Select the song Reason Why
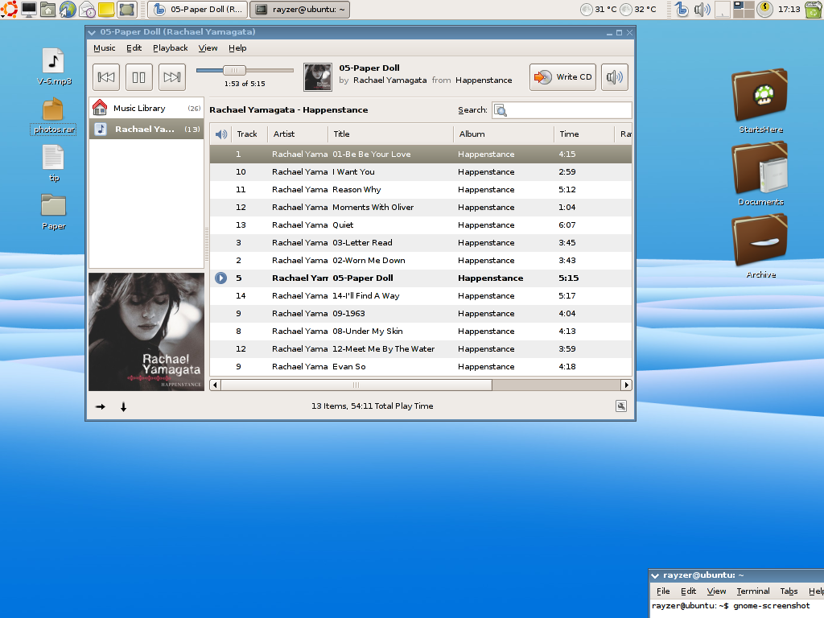 tap(420, 190)
